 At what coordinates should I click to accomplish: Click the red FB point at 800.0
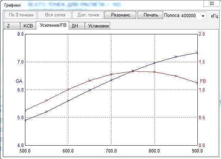pyautogui.click(x=154, y=72)
